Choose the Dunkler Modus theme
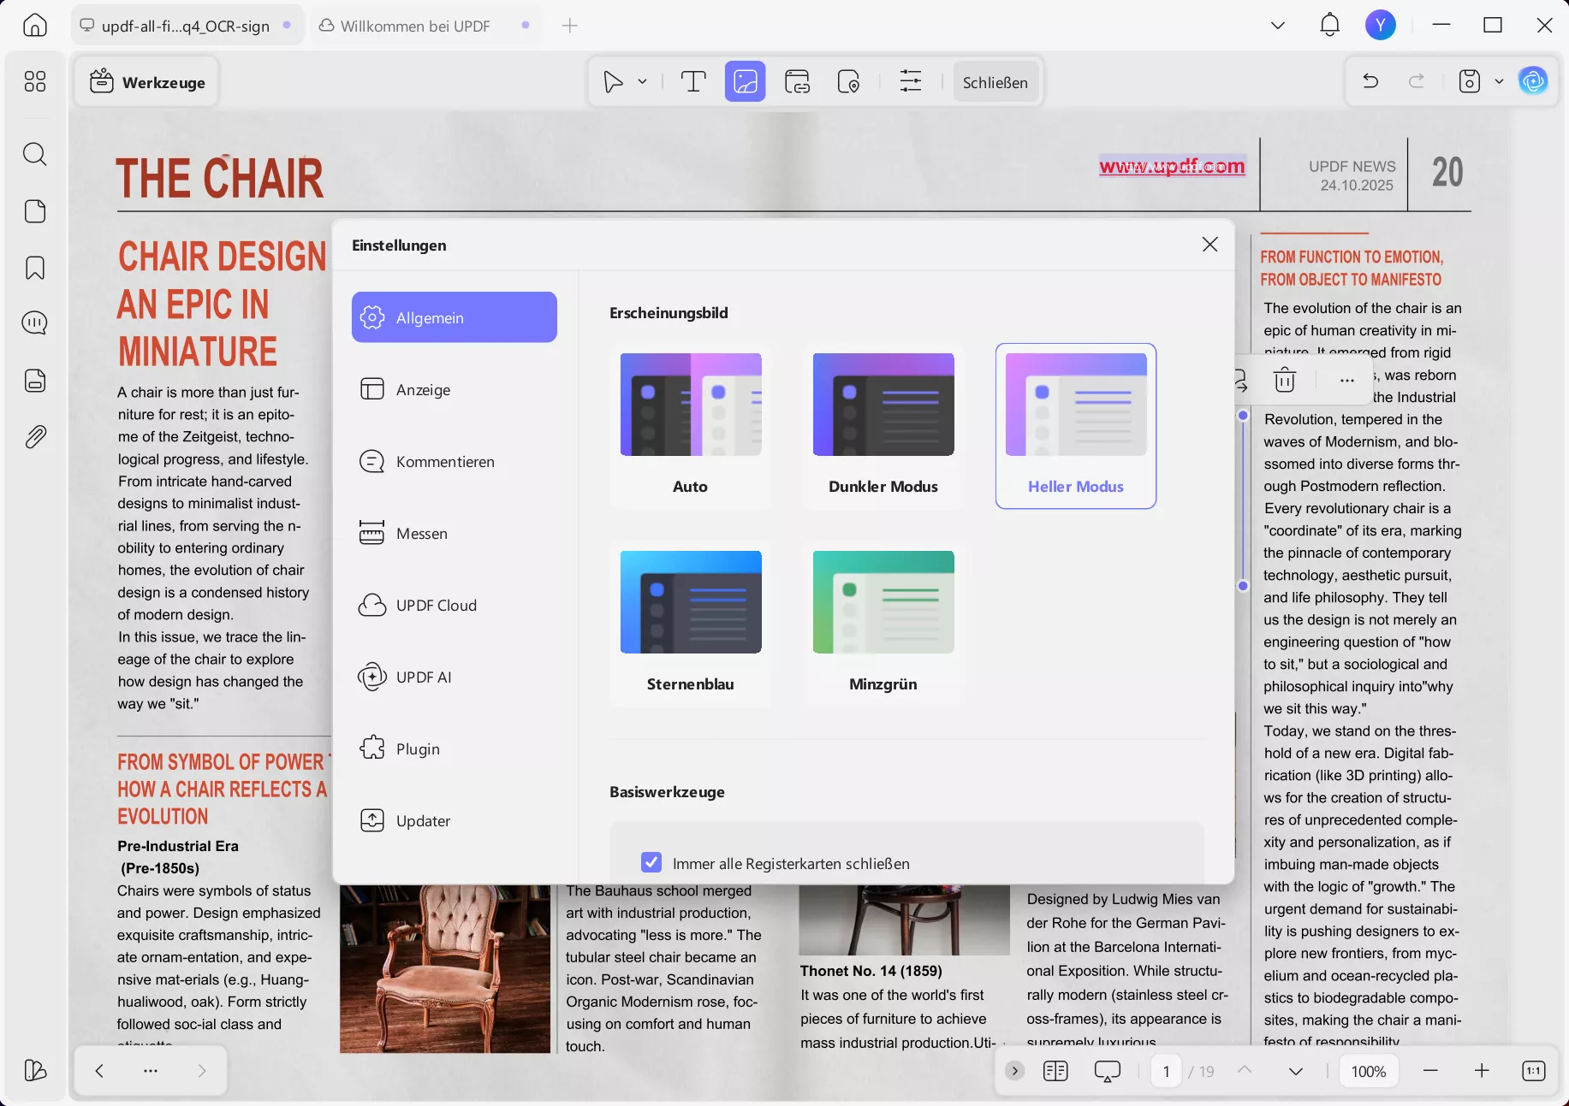 [x=883, y=426]
